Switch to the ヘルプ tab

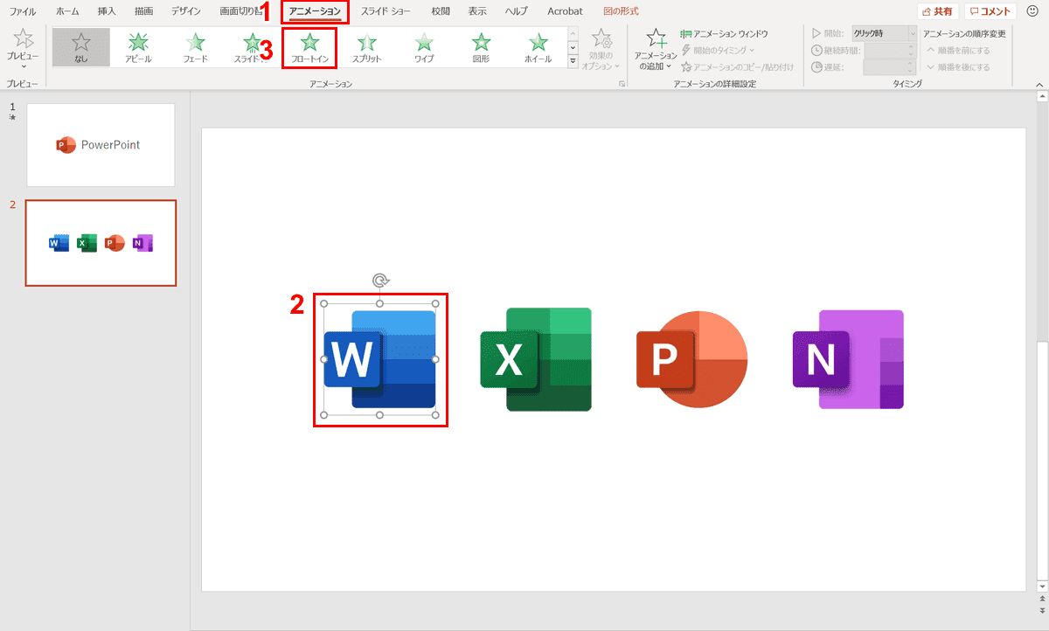pos(517,11)
